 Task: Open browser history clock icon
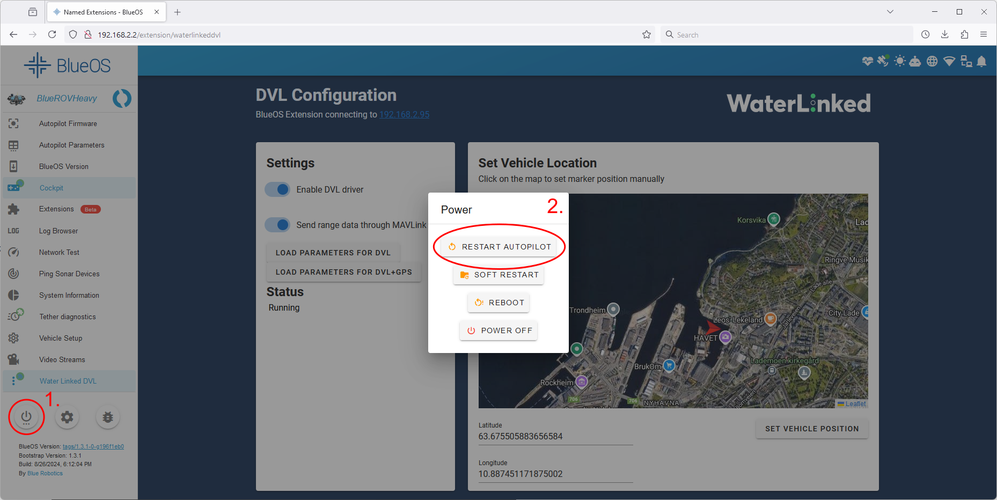point(925,34)
